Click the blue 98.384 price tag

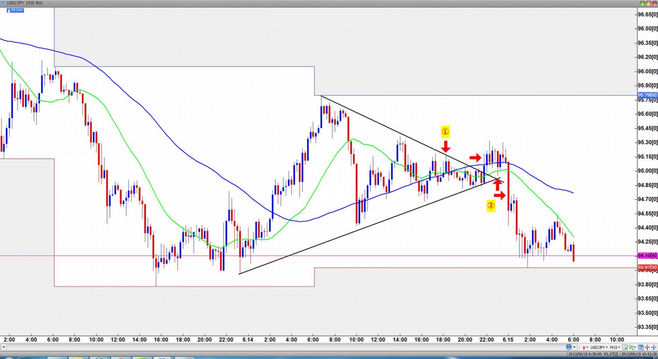16,10
